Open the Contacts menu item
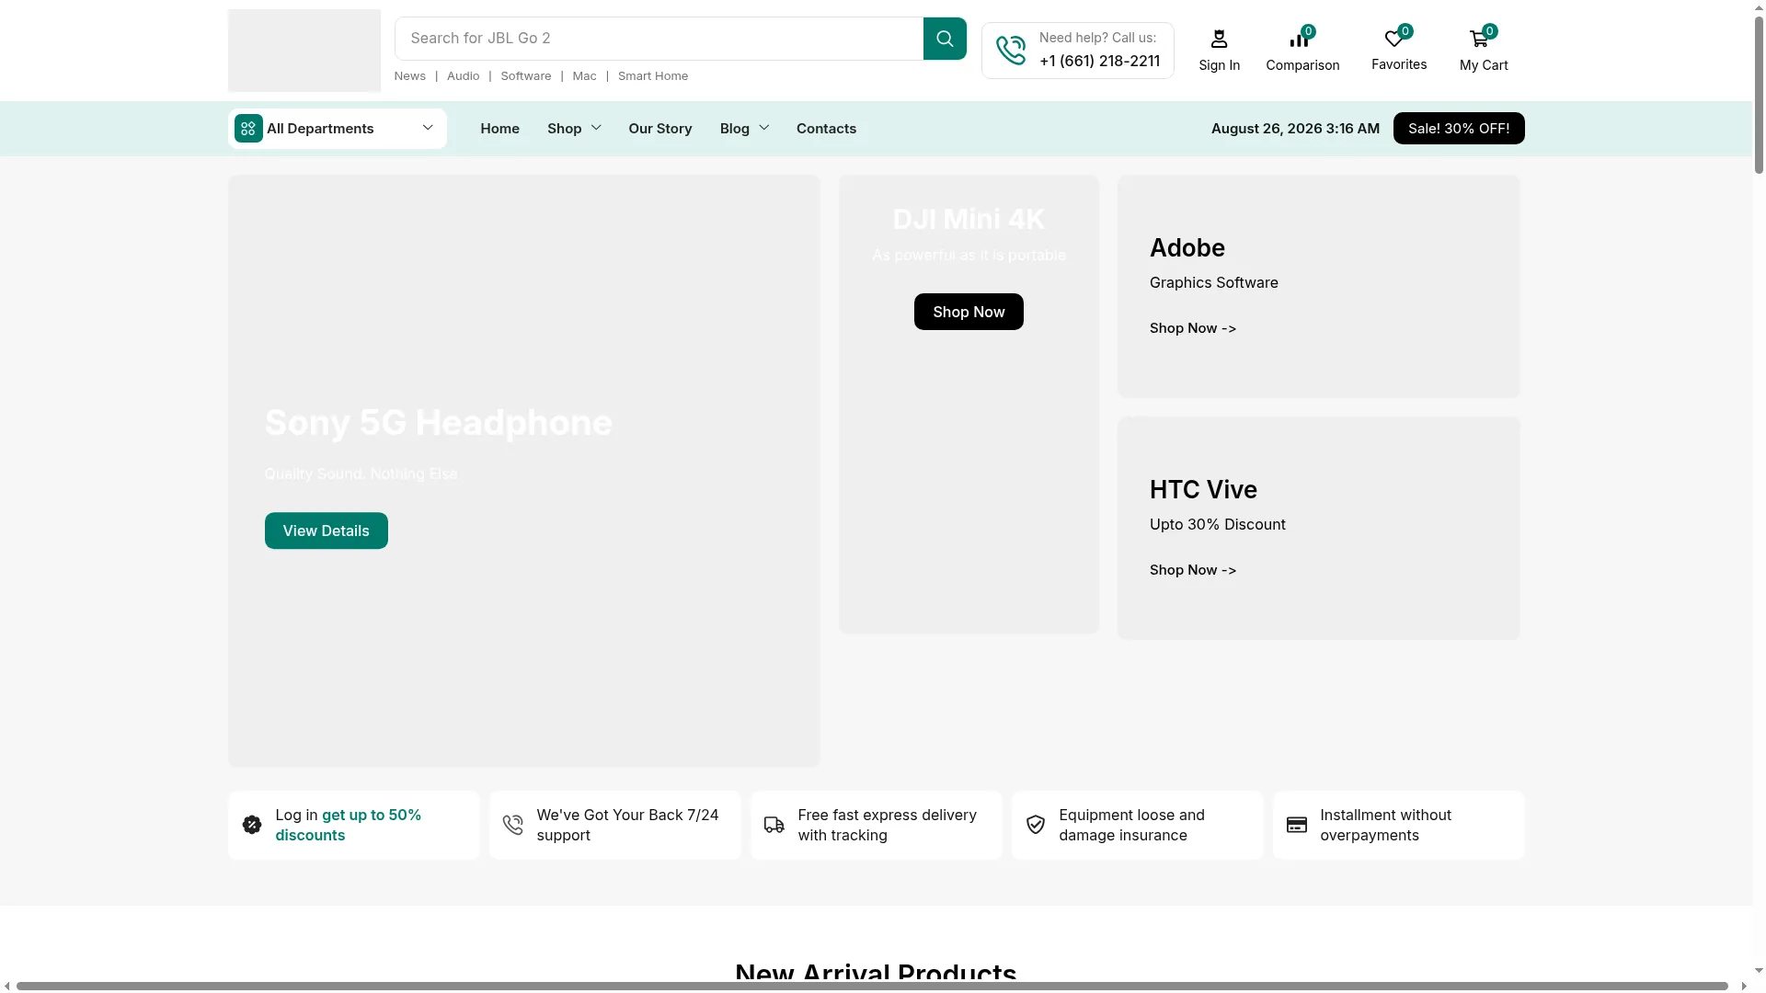1766x993 pixels. (x=826, y=129)
